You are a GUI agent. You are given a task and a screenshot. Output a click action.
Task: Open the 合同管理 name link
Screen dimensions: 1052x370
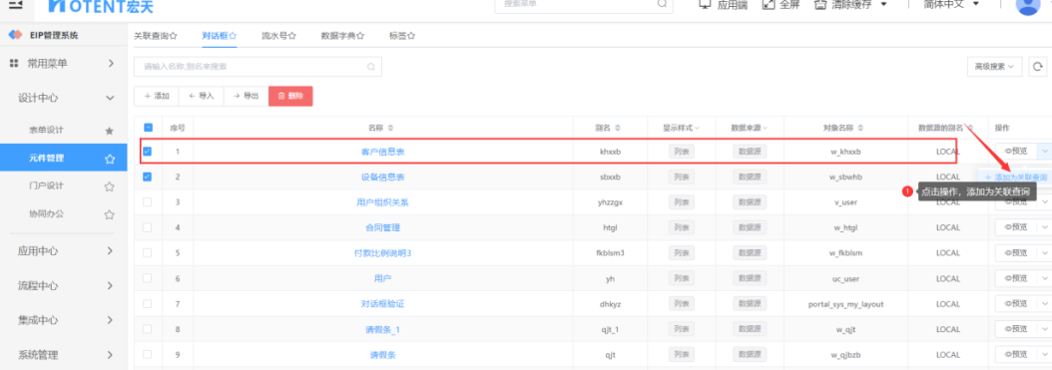[382, 228]
